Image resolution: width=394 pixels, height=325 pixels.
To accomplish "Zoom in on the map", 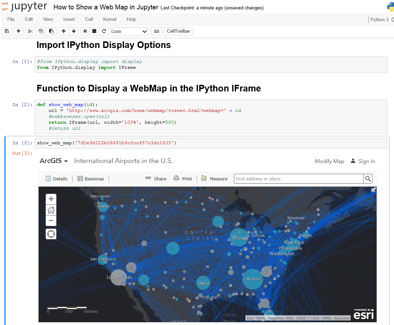I will coord(51,199).
